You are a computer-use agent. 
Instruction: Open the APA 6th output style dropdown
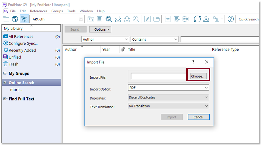(x=81, y=19)
